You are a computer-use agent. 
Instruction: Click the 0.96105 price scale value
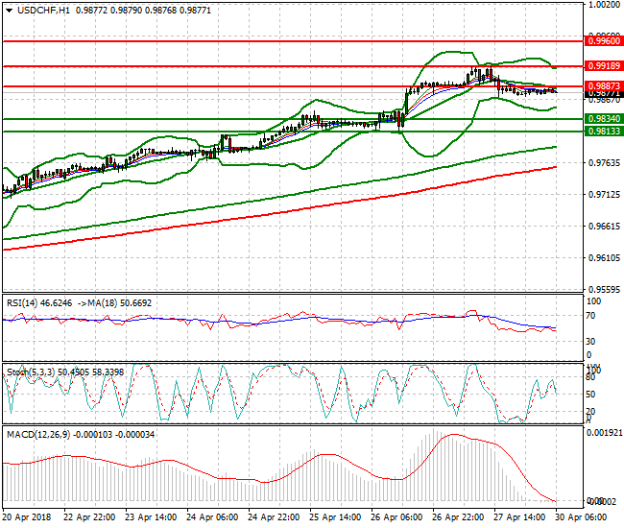(x=604, y=258)
